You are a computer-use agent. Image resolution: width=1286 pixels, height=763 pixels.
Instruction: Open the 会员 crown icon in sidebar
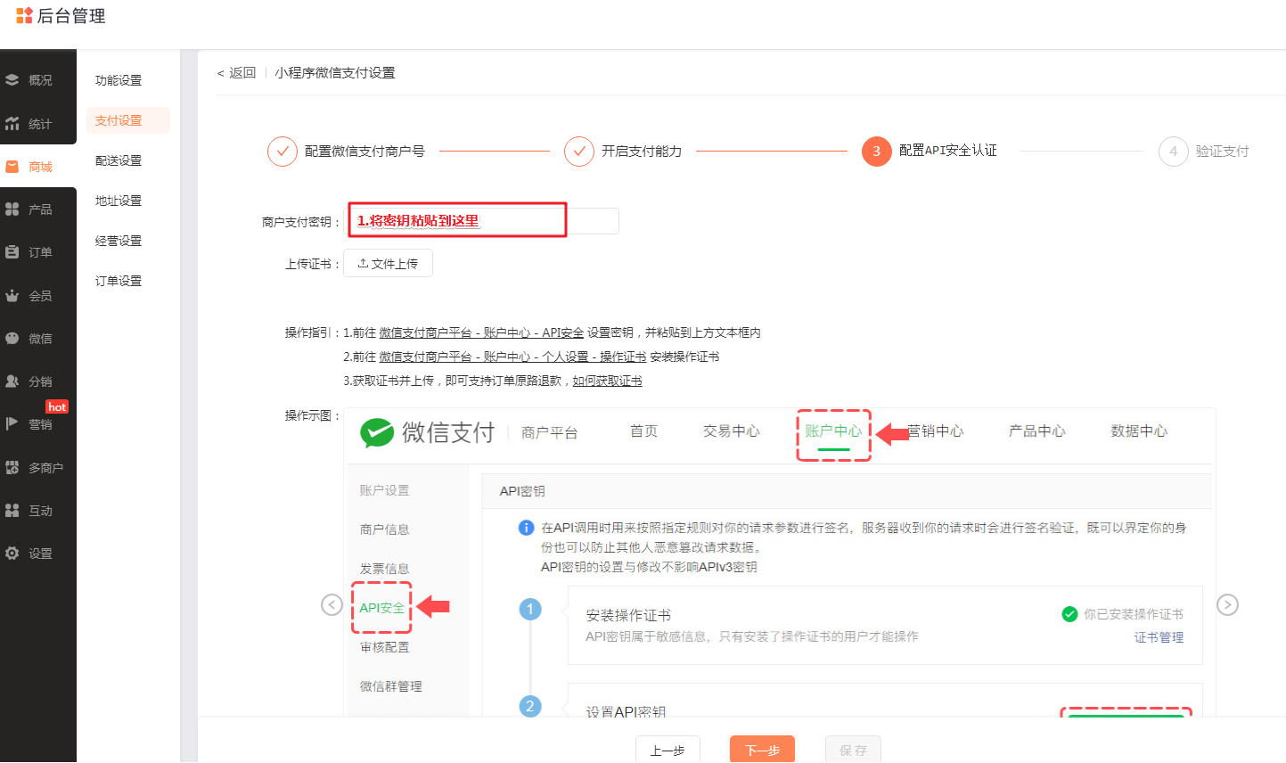[12, 295]
